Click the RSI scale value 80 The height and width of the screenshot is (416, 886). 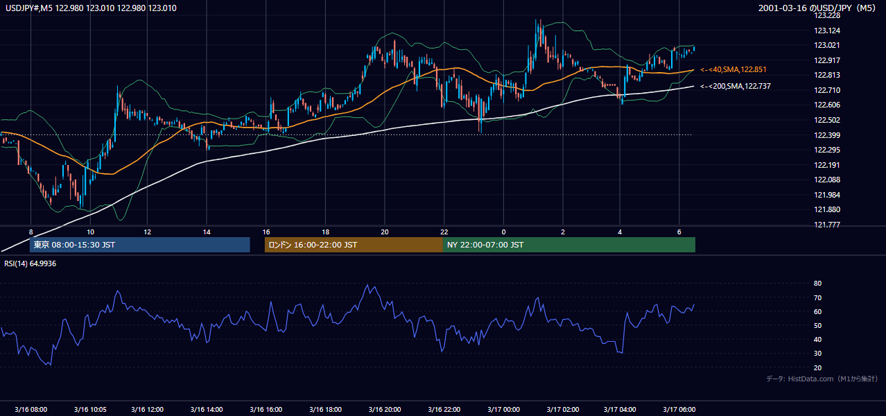817,284
